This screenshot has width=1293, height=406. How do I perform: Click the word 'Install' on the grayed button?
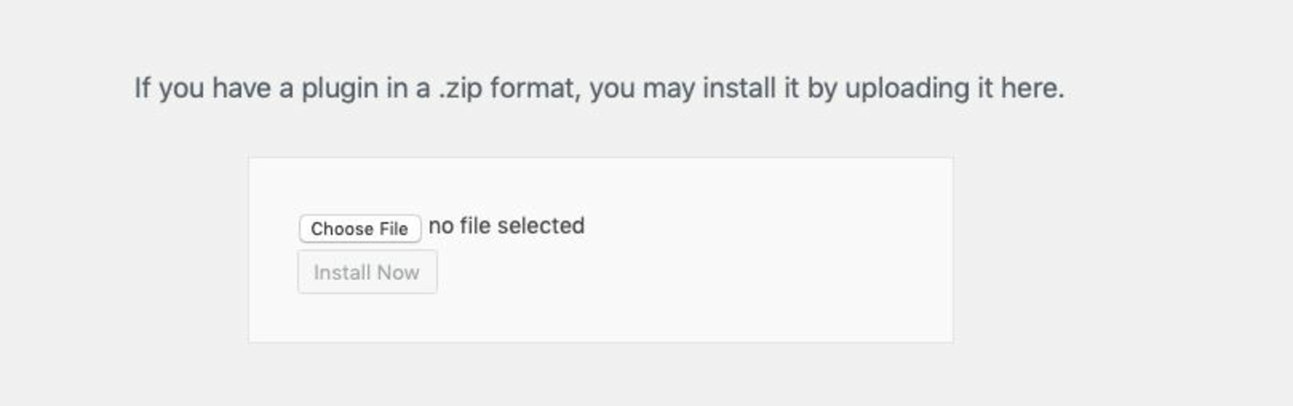tap(342, 272)
